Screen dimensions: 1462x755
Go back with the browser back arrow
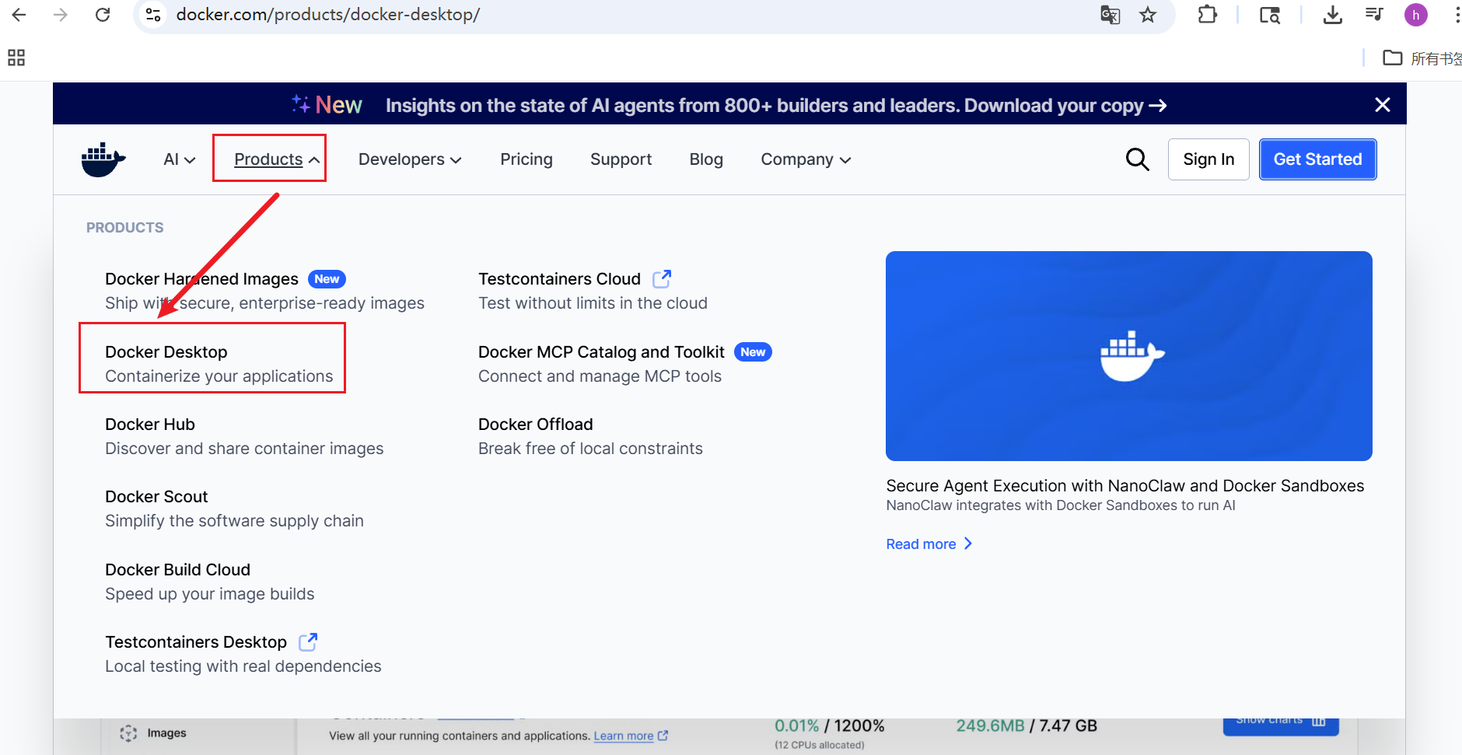19,15
